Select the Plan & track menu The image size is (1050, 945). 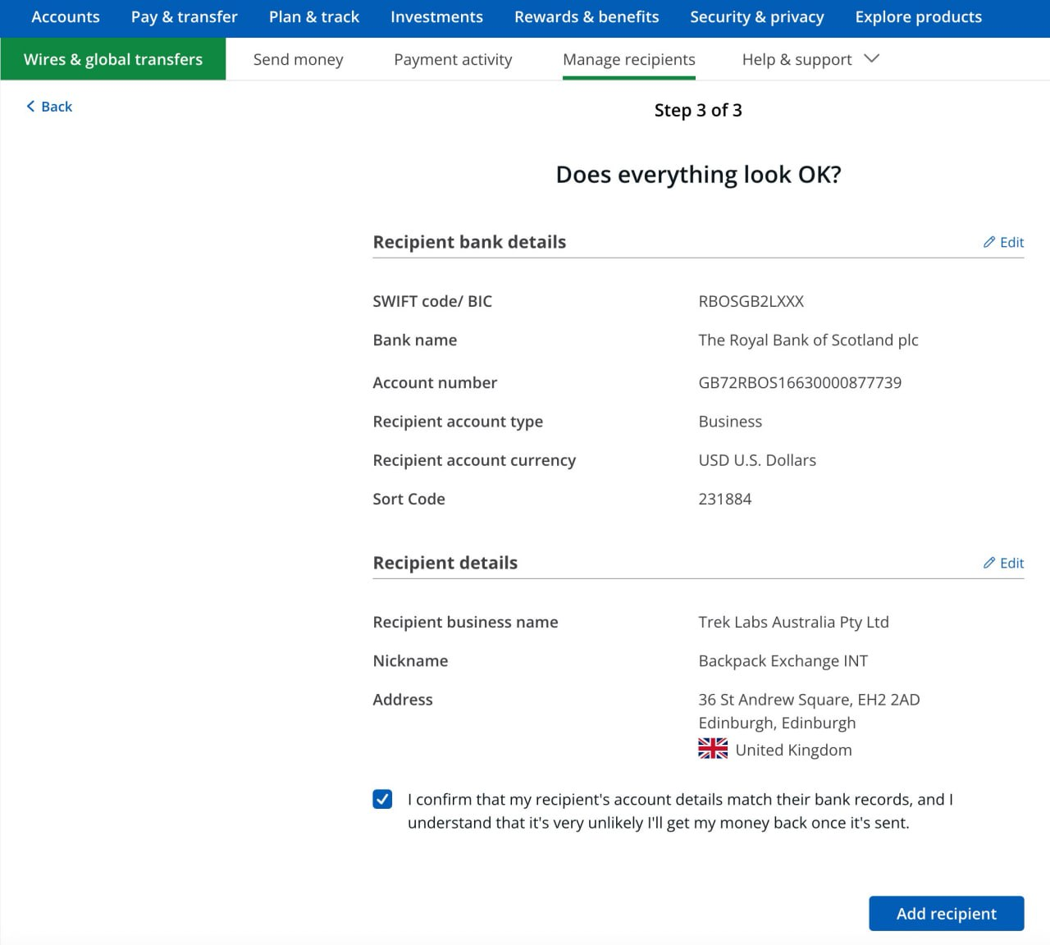[x=313, y=17]
